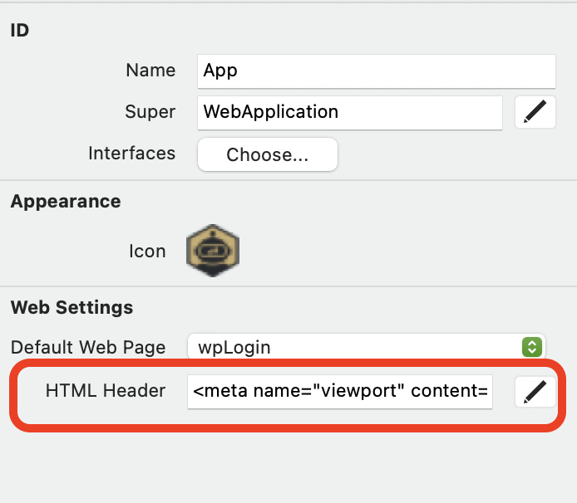
Task: Open the Default Web Page dropdown
Action: point(366,347)
